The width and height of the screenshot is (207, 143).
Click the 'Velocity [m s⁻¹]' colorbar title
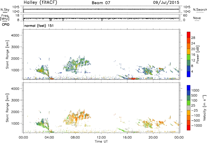pyautogui.click(x=204, y=108)
